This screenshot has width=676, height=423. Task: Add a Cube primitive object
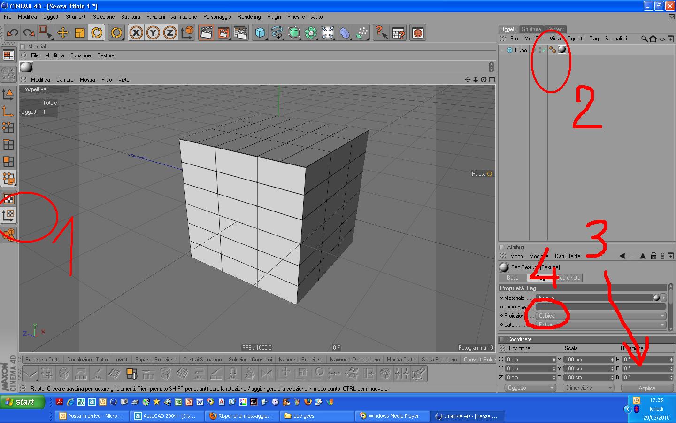[261, 33]
